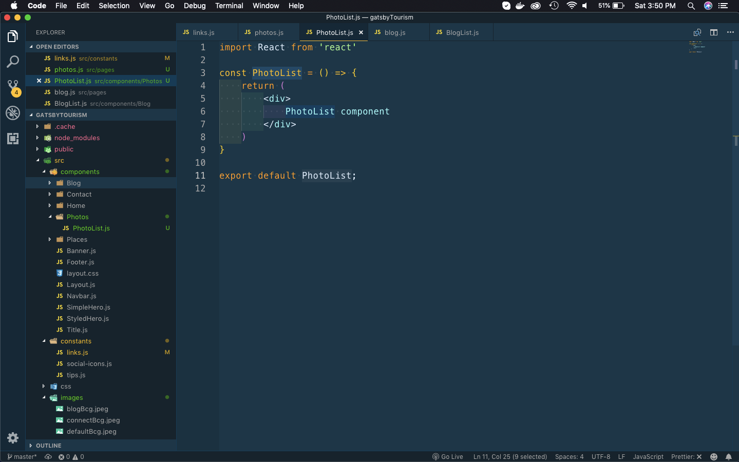Open the editor More Actions ellipsis

(730, 32)
